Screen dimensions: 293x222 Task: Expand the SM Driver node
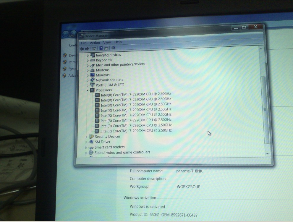[86, 142]
